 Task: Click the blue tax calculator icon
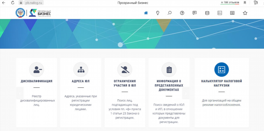pos(221,70)
